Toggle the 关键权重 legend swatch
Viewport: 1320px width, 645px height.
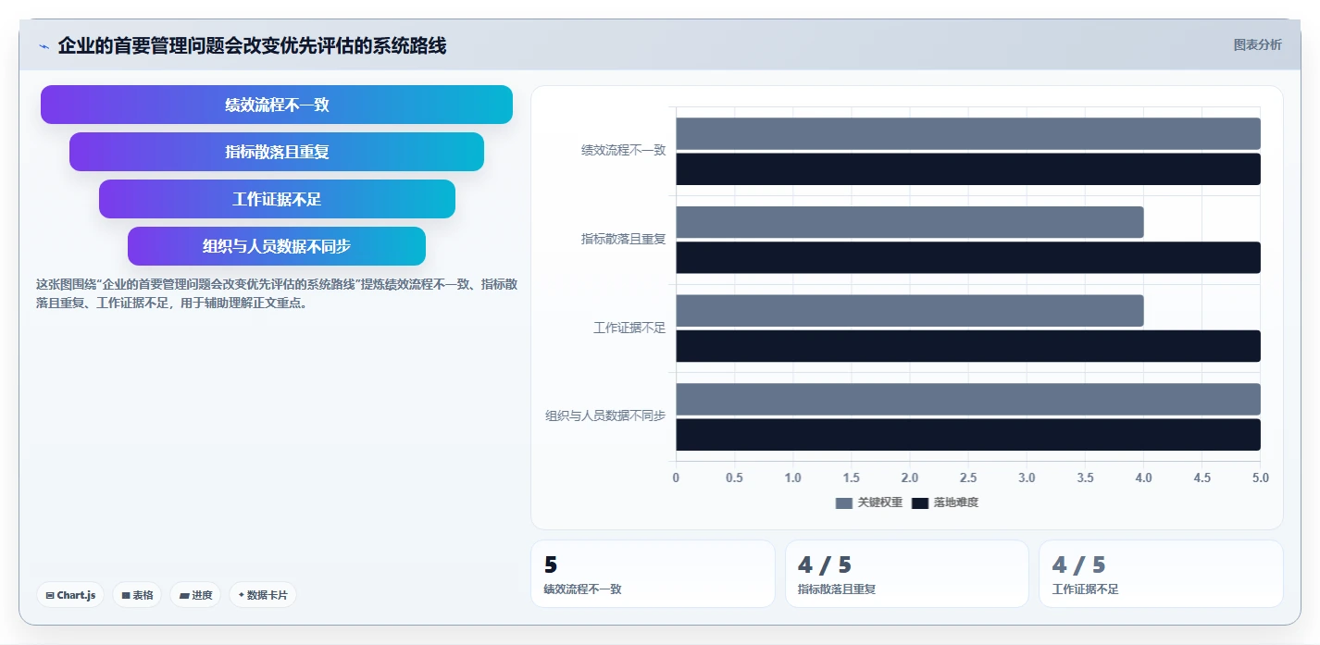click(x=843, y=502)
